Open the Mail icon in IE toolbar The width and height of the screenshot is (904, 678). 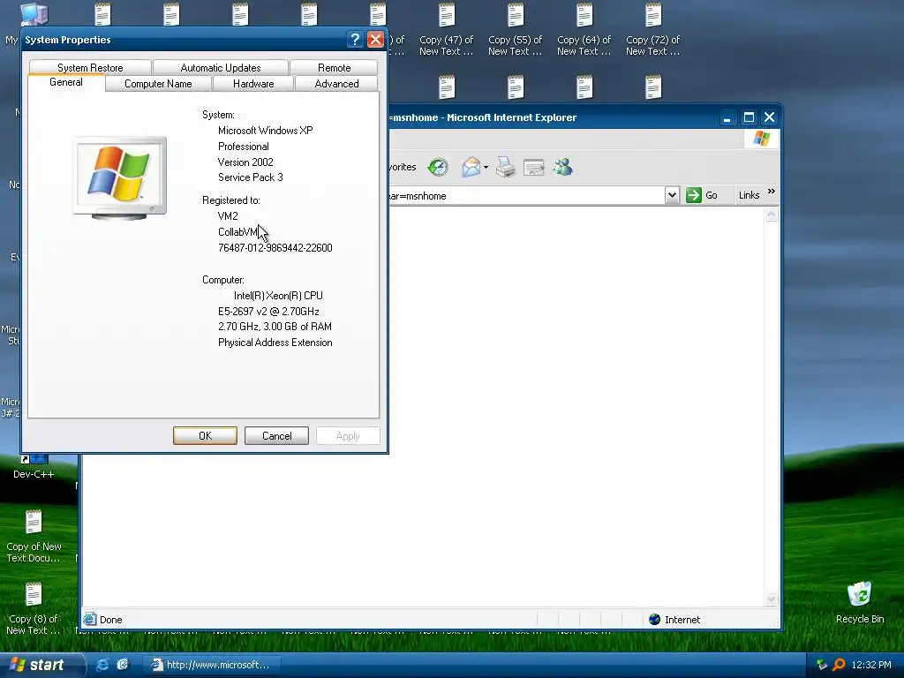pos(471,167)
